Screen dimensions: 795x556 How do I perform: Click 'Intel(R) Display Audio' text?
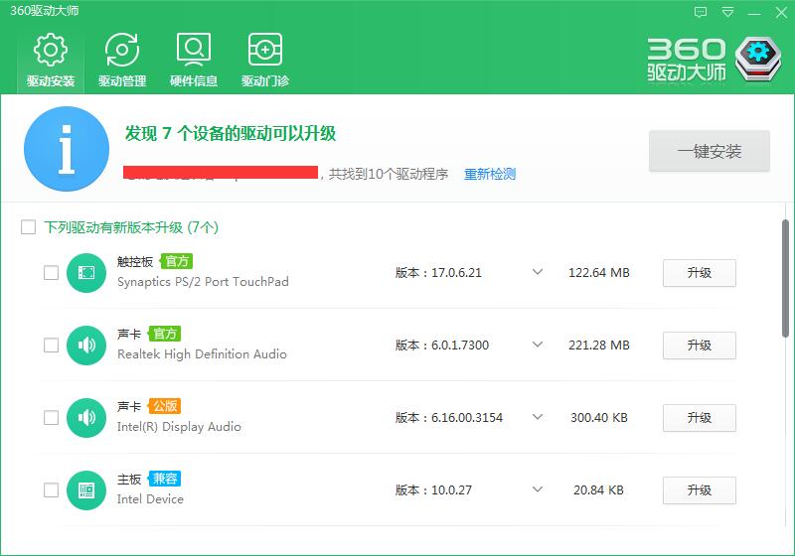point(179,427)
